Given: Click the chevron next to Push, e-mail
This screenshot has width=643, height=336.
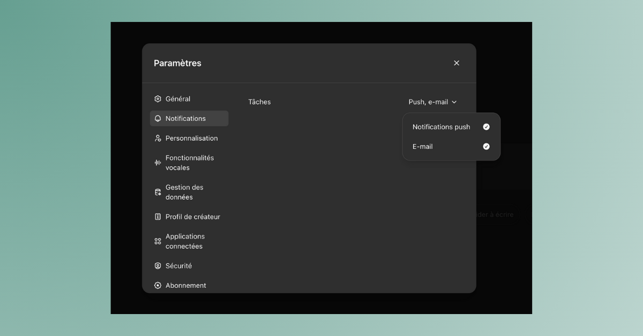Looking at the screenshot, I should [x=454, y=102].
